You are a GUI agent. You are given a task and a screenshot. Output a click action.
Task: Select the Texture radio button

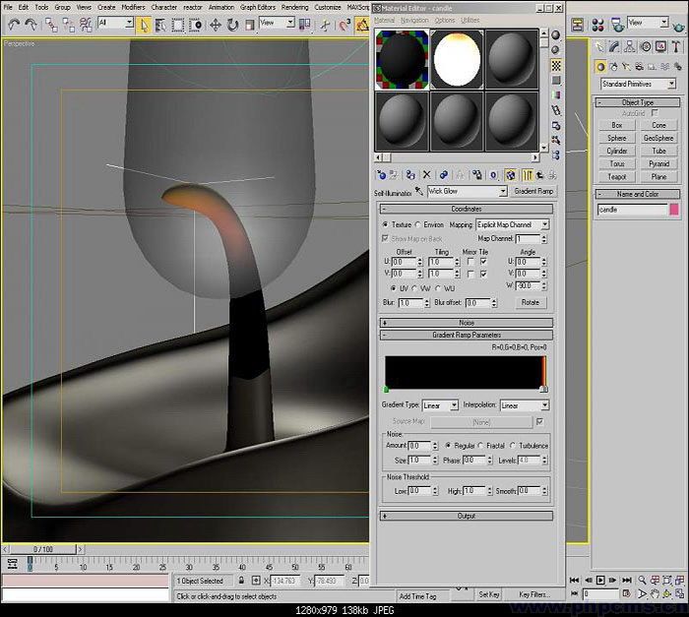[386, 224]
